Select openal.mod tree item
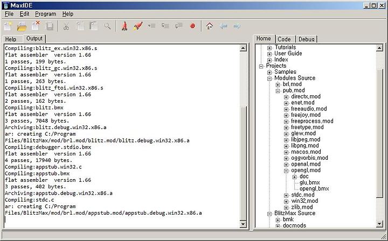Screen dimensions: 388x241 pos(306,164)
